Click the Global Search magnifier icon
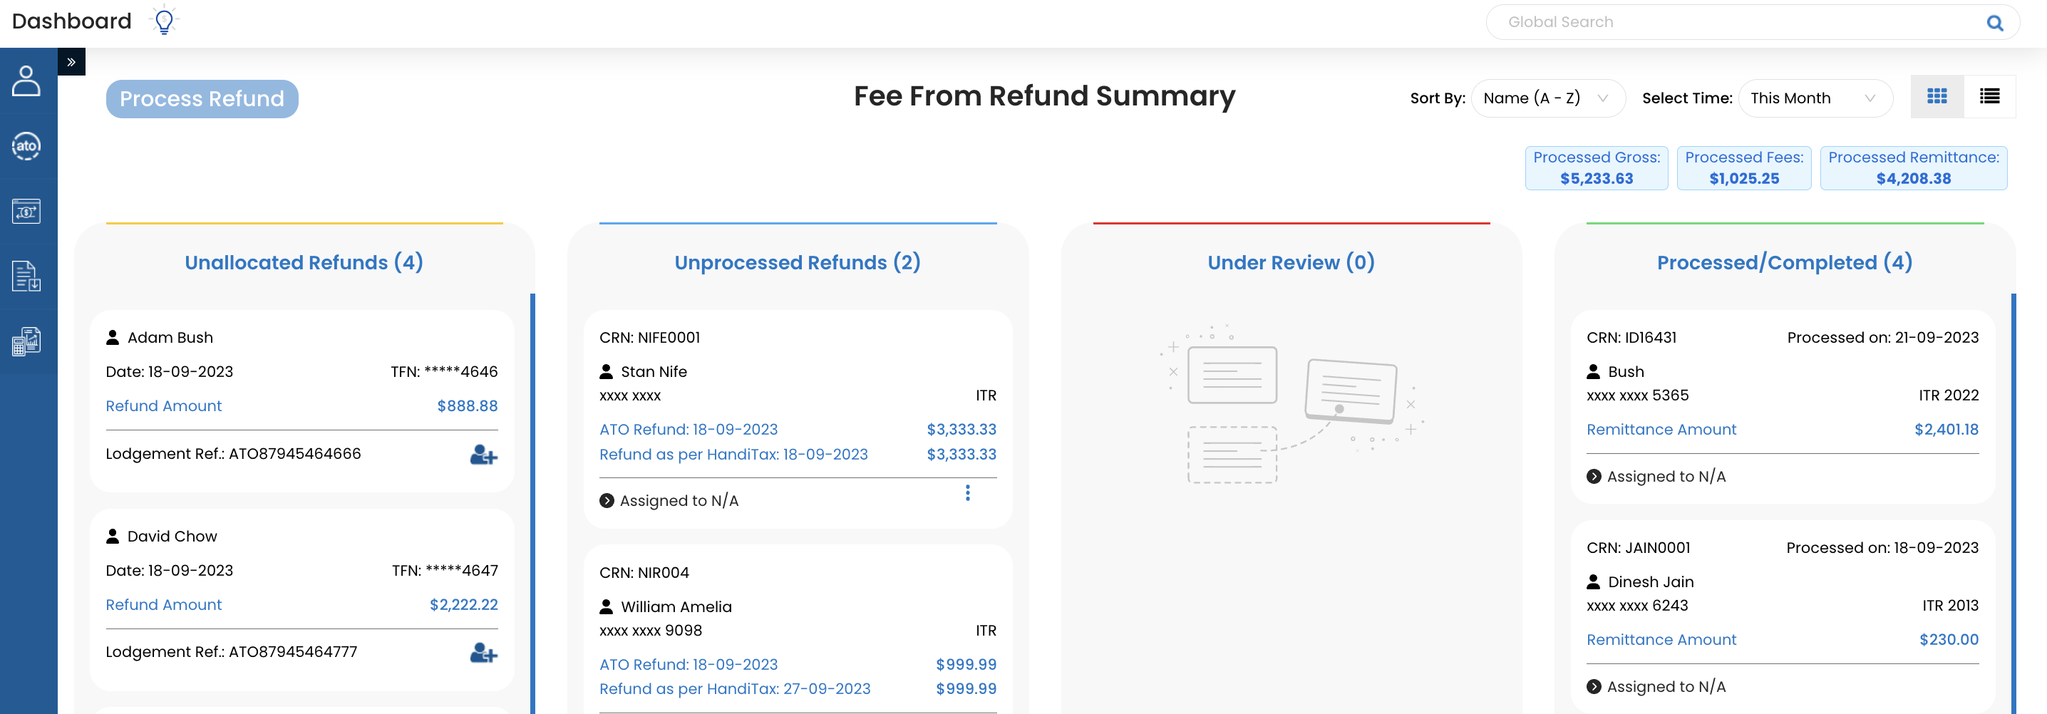 (x=1994, y=23)
